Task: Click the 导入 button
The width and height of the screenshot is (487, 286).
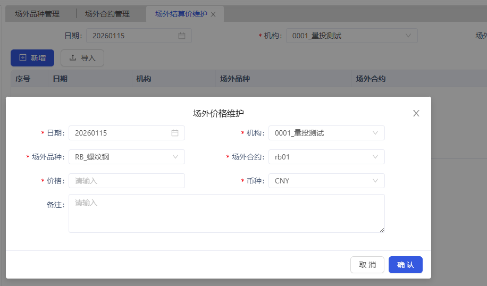Action: 82,58
